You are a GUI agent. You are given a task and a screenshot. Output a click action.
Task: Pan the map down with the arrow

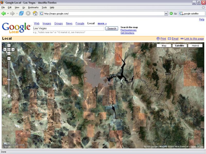tap(9, 53)
